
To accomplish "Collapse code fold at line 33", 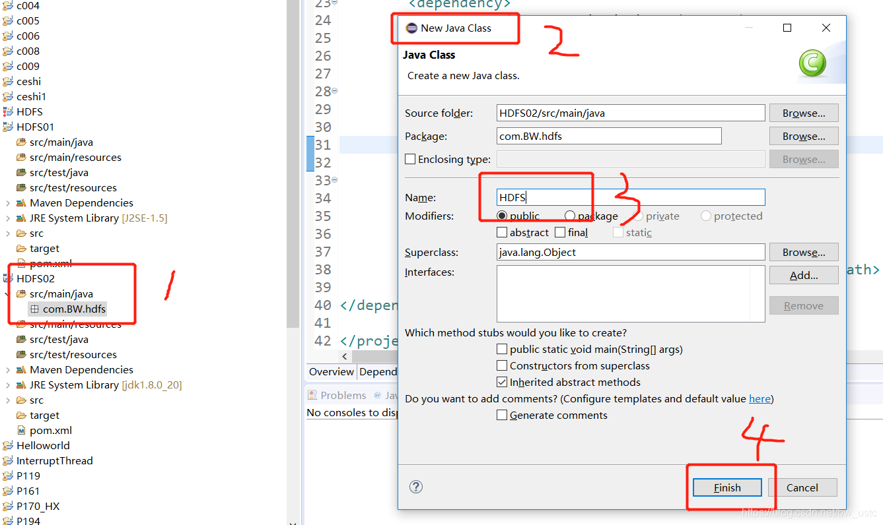I will tap(334, 179).
